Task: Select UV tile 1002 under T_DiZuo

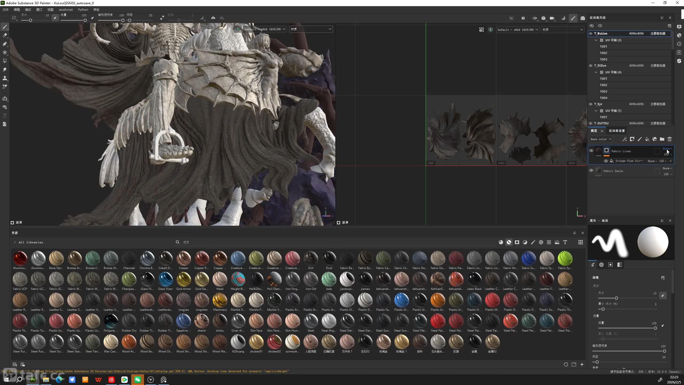Action: point(603,85)
